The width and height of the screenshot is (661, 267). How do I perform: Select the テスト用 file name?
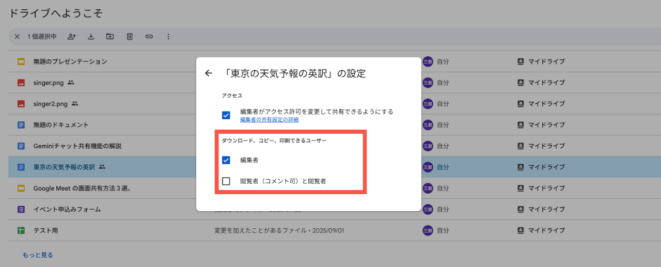(x=46, y=231)
